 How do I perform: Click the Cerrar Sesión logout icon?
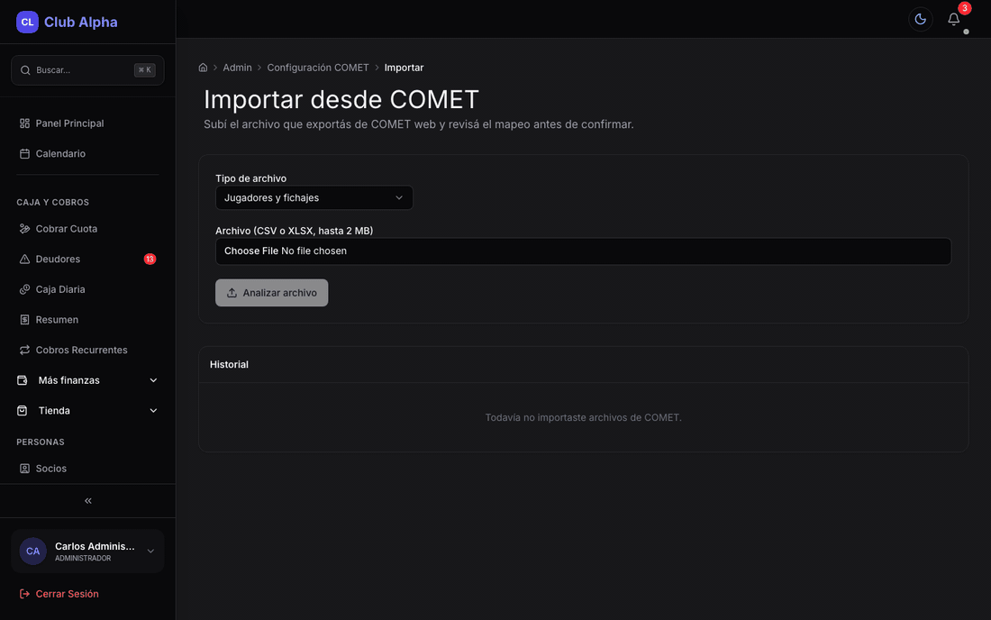(24, 594)
